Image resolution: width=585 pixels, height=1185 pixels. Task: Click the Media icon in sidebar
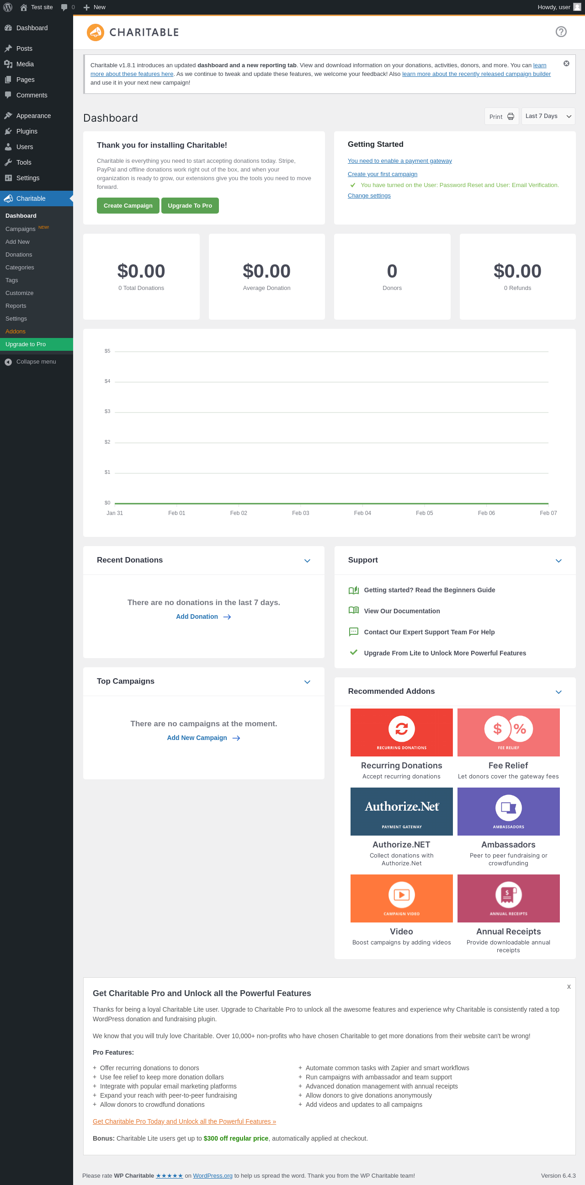click(x=8, y=64)
